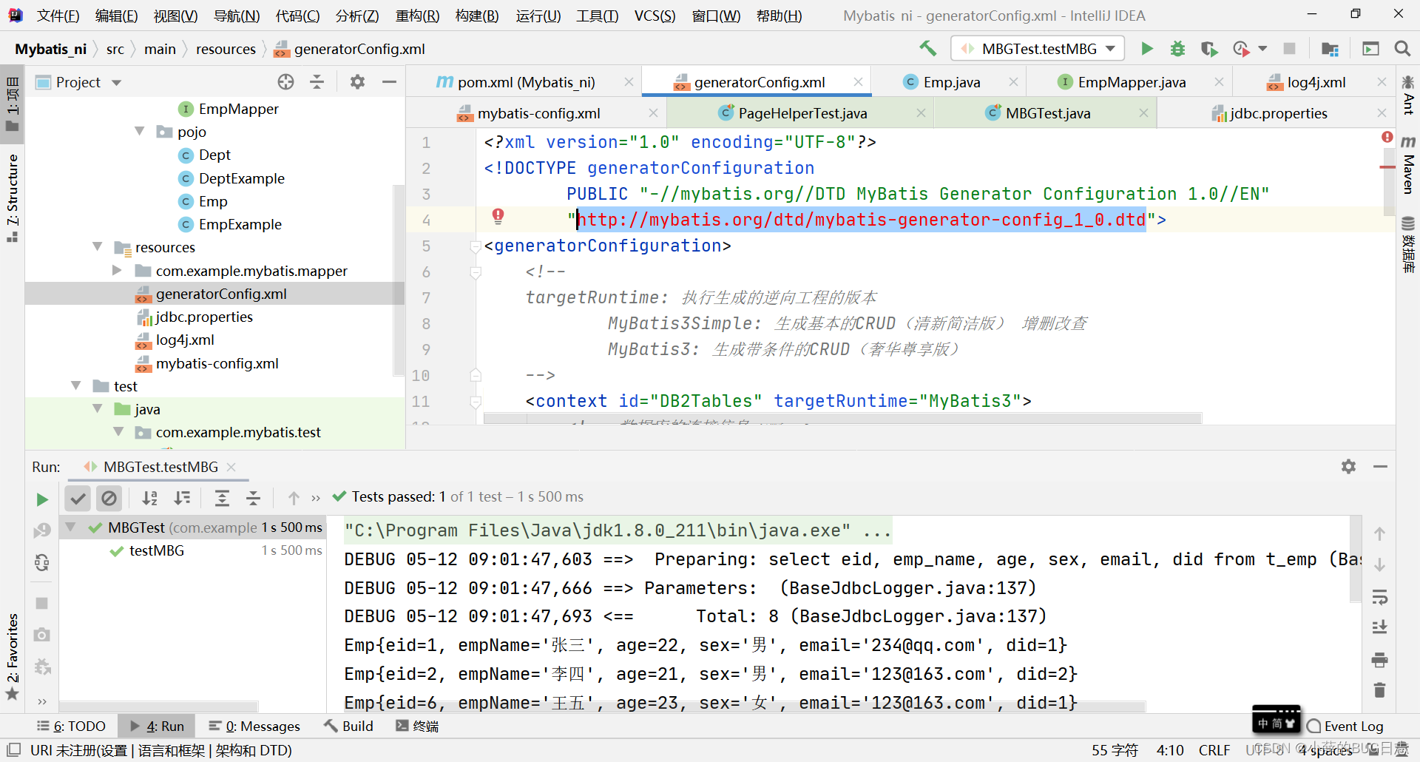
Task: Collapse the pojo folder
Action: (139, 131)
